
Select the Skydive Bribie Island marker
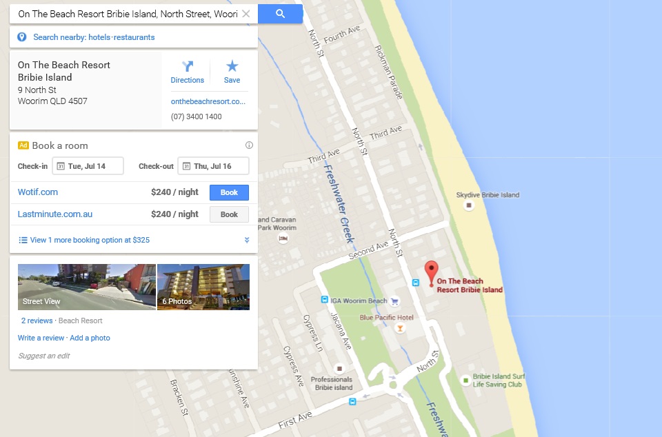point(469,205)
